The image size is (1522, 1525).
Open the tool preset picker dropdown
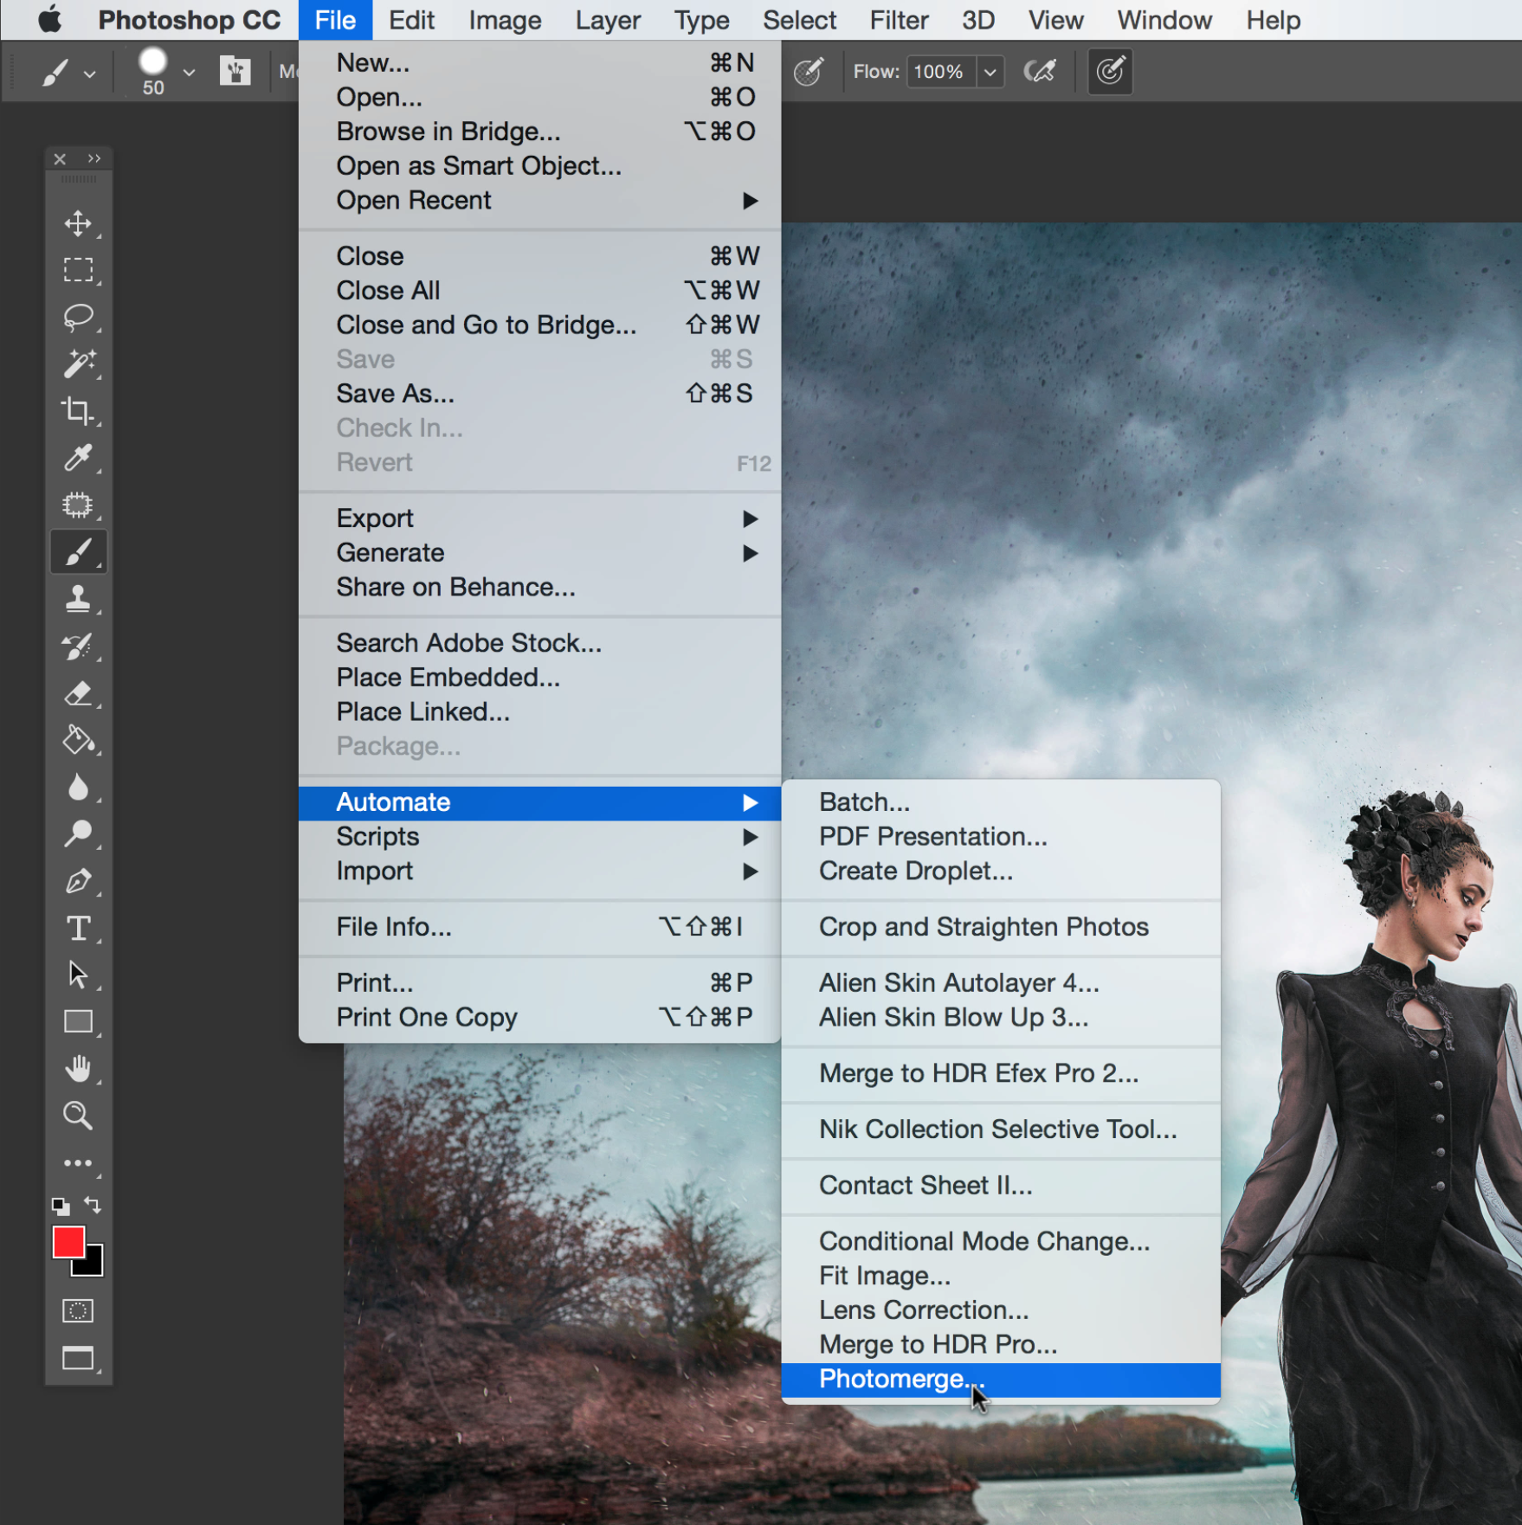coord(89,74)
